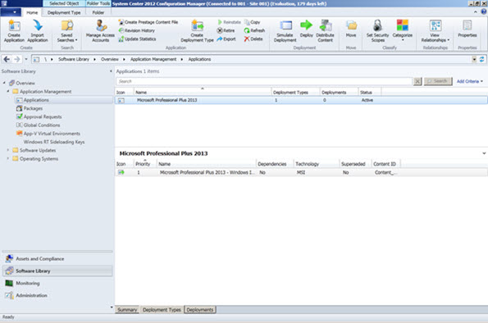Collapse the Software Library navigation pane
The image size is (488, 323).
pyautogui.click(x=111, y=71)
